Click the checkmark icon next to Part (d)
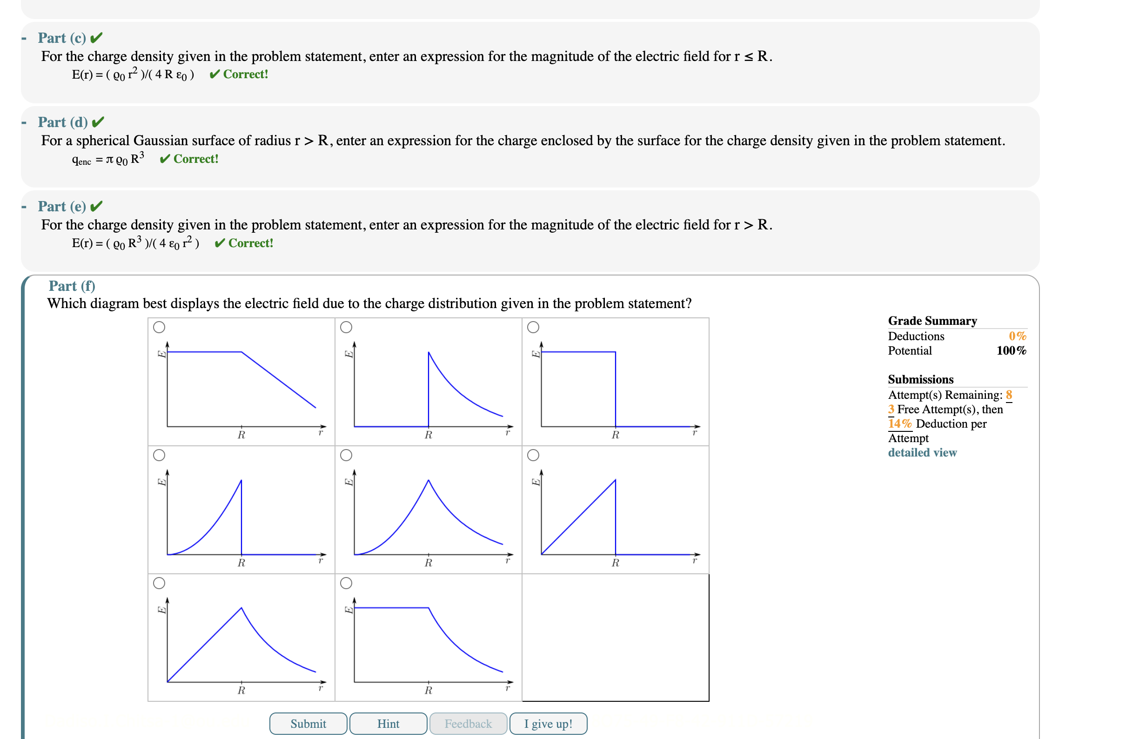Image resolution: width=1146 pixels, height=739 pixels. (x=97, y=122)
